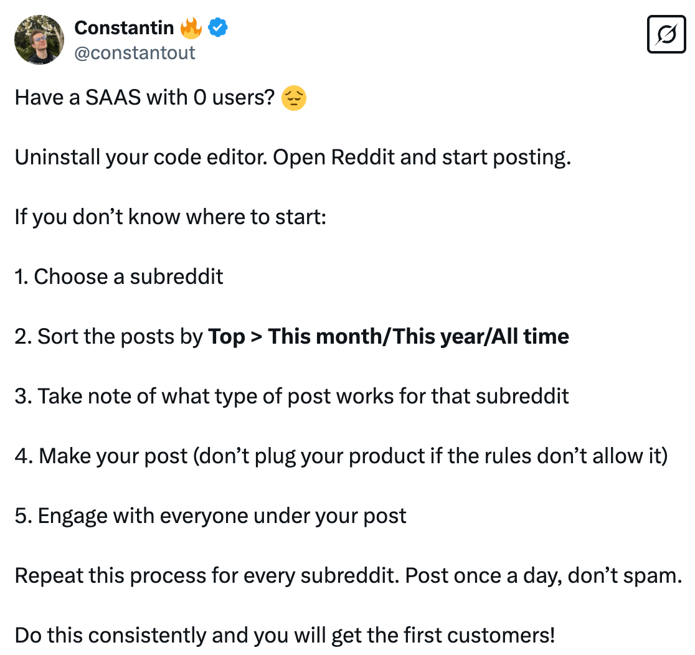Select the circular slashed-O logo in the corner
This screenshot has width=695, height=655.
tap(666, 34)
